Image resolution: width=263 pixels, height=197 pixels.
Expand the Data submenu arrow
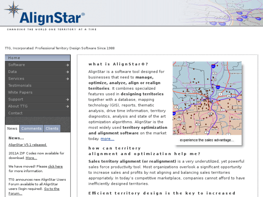[x=67, y=72]
